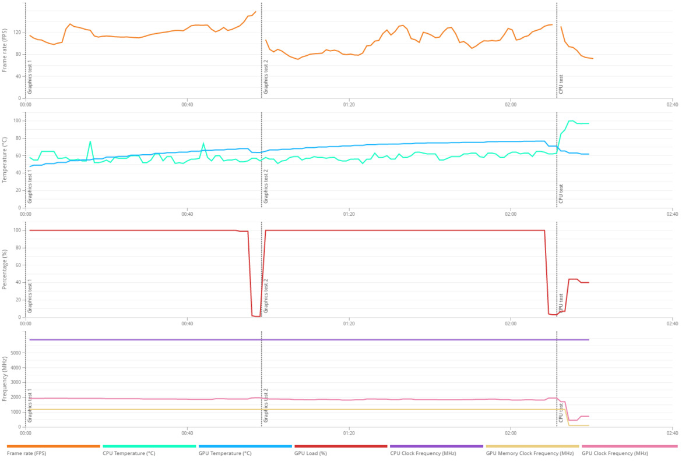
Task: Select 'CPU test' marker in temperature chart
Action: [561, 194]
